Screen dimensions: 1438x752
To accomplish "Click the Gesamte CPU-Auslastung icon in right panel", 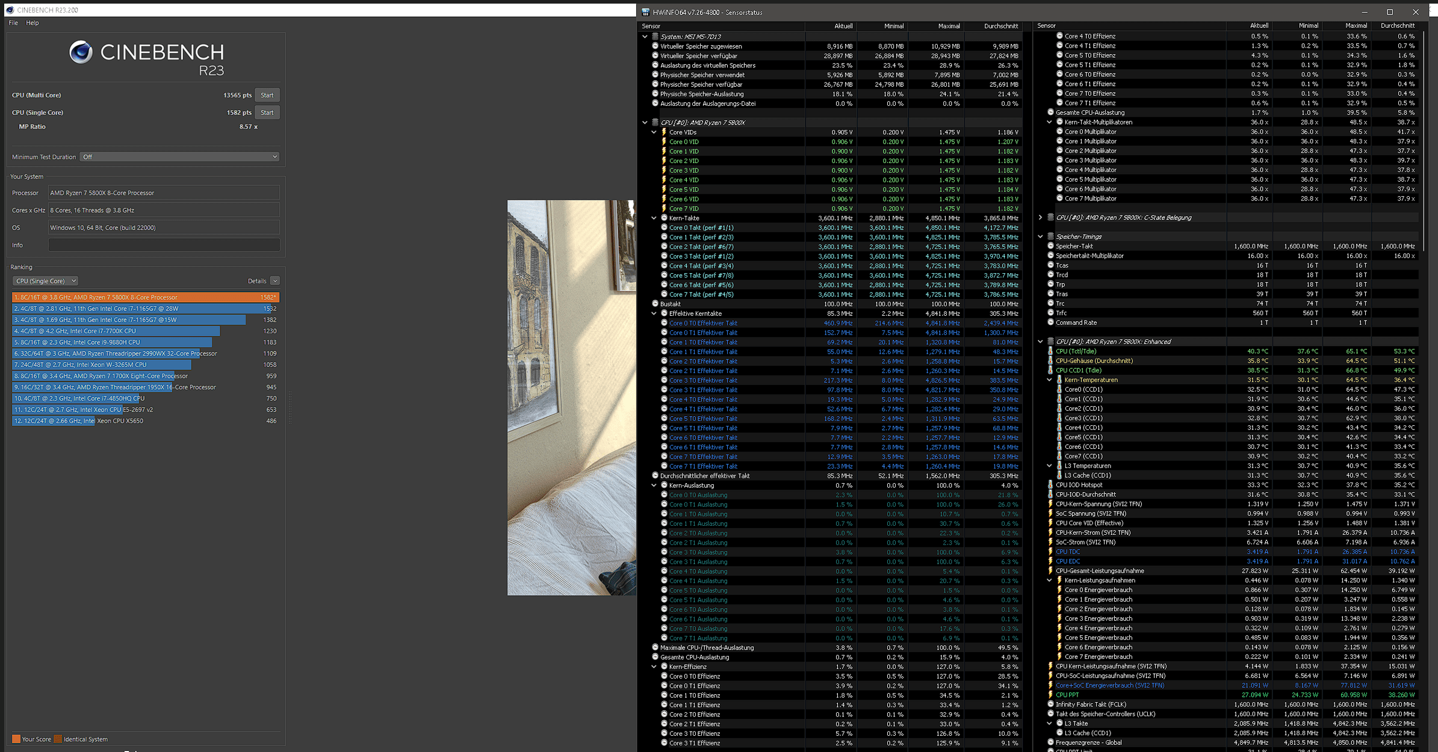I will point(1051,112).
